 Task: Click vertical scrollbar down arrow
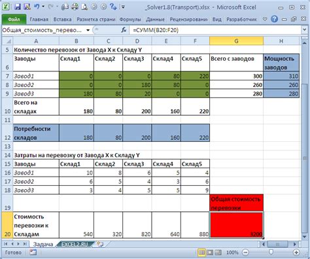pos(305,236)
